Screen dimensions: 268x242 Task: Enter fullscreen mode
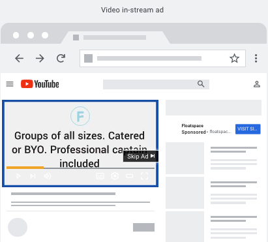144,176
